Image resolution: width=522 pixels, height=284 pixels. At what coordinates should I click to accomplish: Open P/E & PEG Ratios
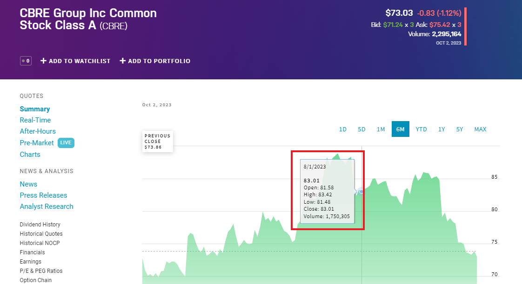click(x=41, y=271)
